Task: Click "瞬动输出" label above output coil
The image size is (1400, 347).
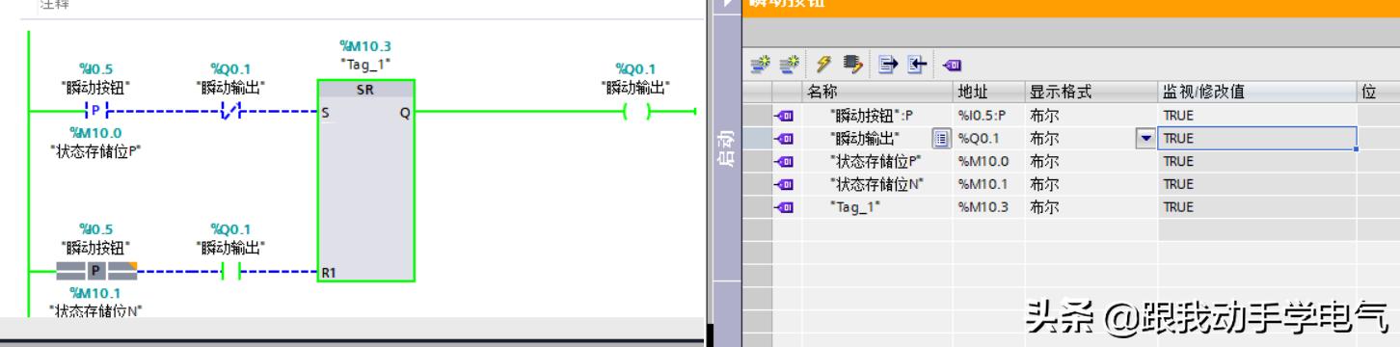Action: 635,88
